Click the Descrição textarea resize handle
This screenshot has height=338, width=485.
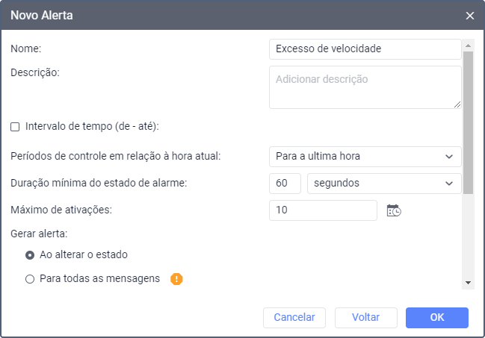click(457, 105)
